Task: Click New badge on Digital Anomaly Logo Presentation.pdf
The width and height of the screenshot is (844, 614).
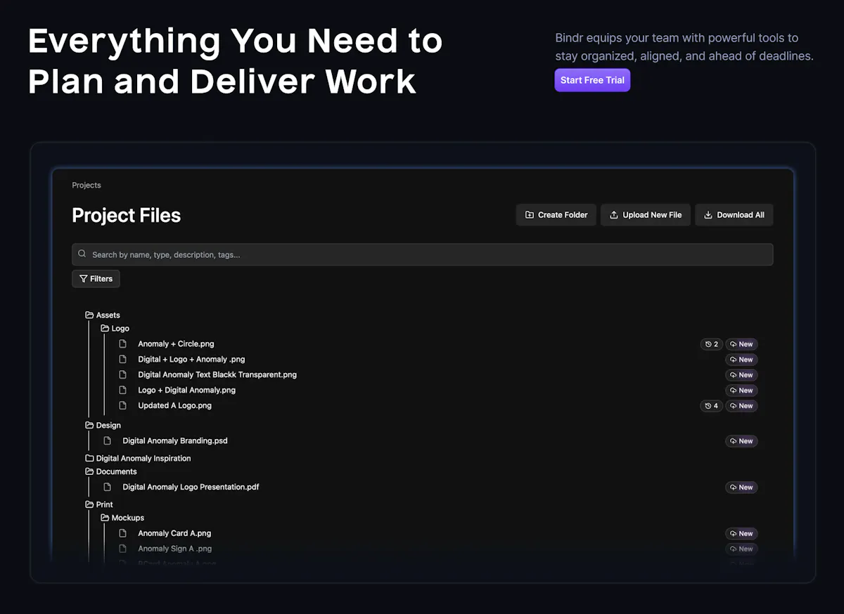Action: point(741,488)
